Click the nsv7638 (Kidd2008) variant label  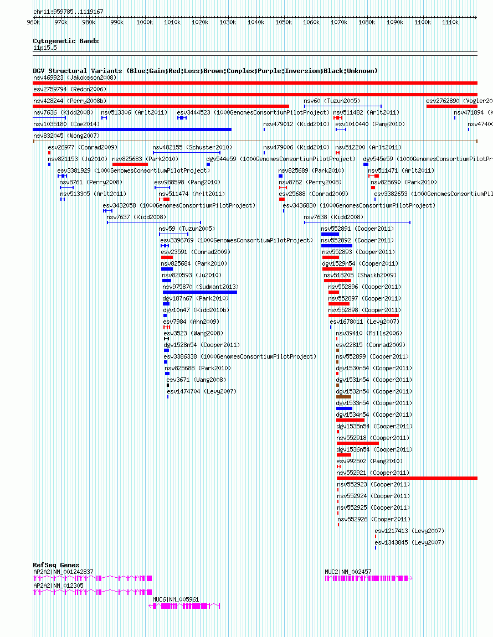[333, 217]
